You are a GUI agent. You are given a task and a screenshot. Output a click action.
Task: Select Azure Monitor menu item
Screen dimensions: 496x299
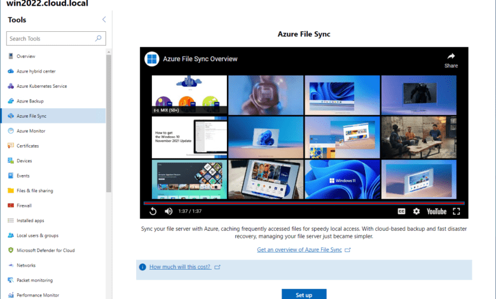(31, 130)
